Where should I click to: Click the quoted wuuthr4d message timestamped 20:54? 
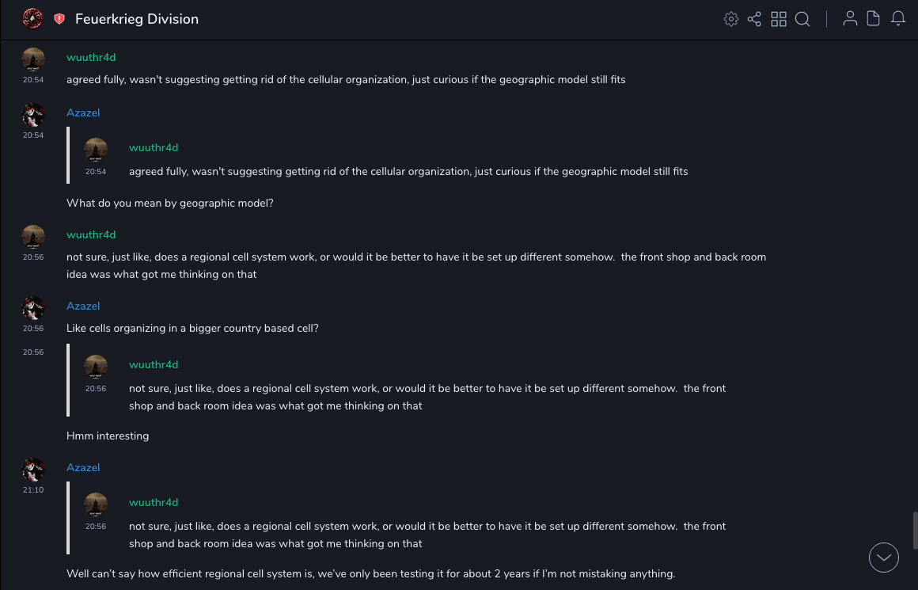pyautogui.click(x=408, y=172)
